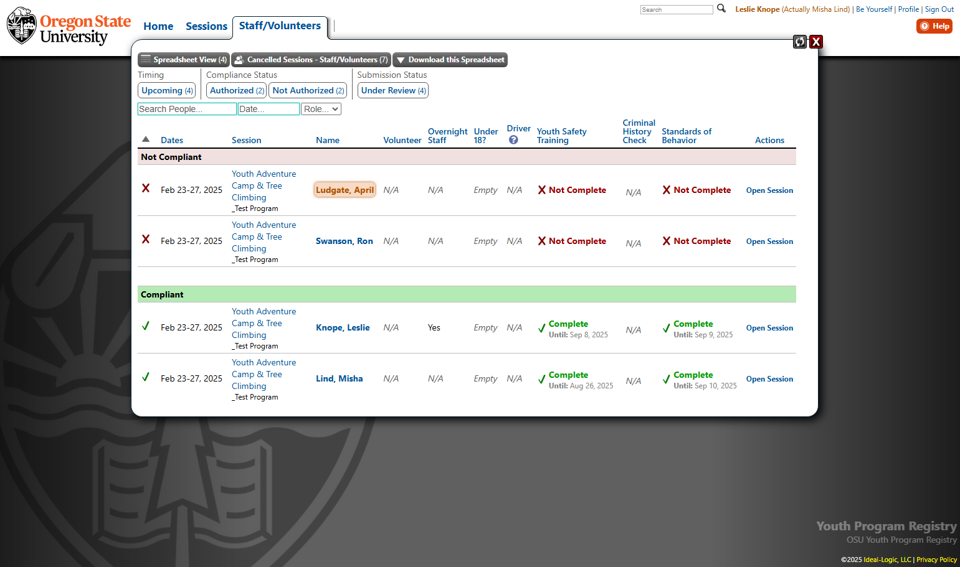
Task: Expand the Download this Spreadsheet menu
Action: (x=450, y=60)
